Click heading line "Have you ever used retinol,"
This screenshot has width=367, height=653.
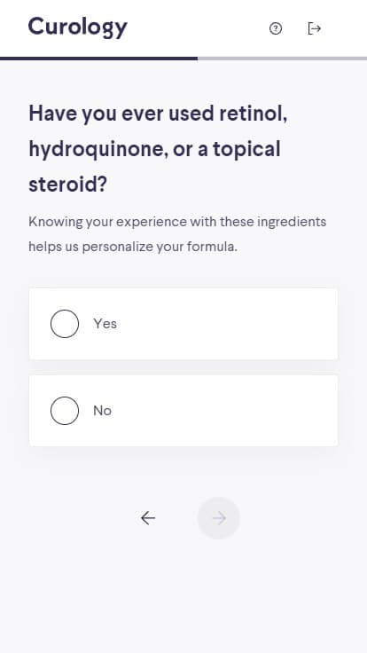click(x=158, y=114)
